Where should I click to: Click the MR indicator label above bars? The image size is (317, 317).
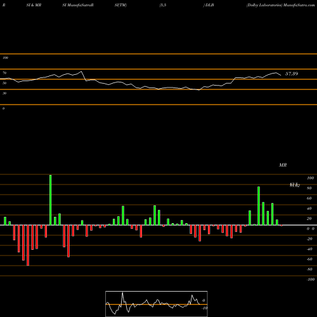(283, 165)
